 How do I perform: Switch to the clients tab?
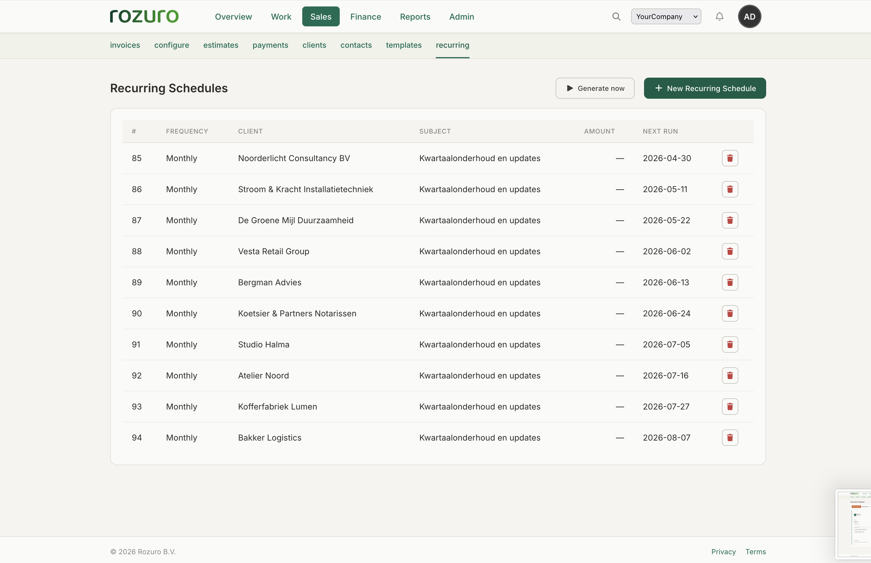point(314,45)
